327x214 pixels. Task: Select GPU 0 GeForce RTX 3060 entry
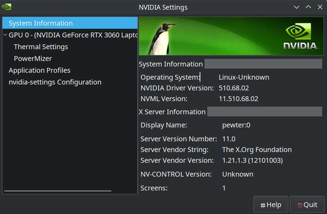click(x=73, y=35)
